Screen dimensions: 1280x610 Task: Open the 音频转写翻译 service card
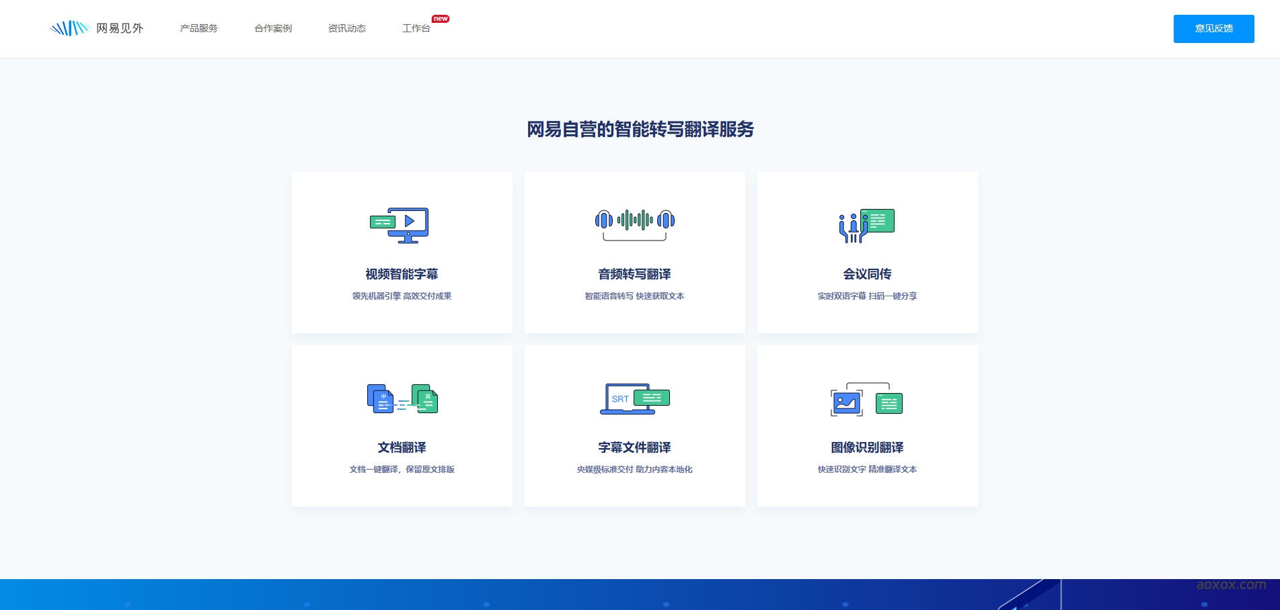634,253
